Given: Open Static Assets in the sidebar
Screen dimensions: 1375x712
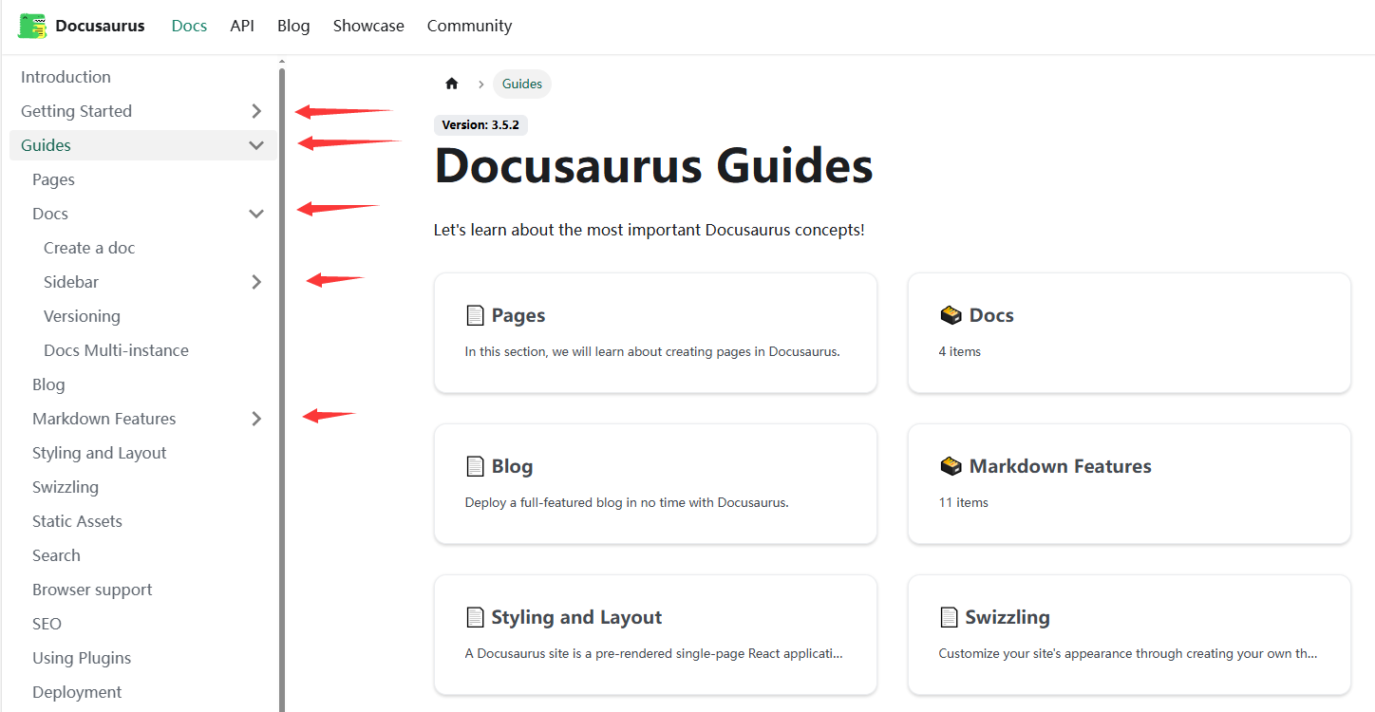Looking at the screenshot, I should pyautogui.click(x=77, y=521).
